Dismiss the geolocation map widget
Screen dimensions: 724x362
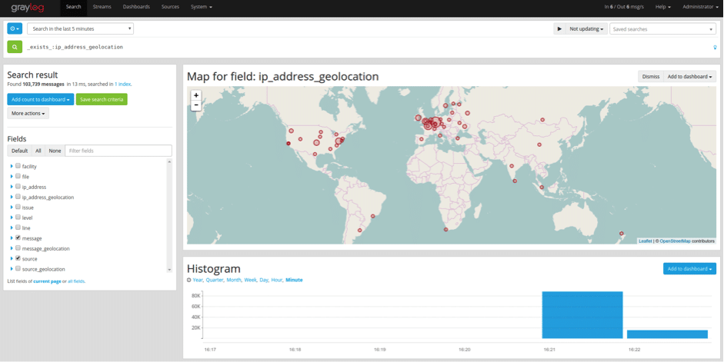650,77
